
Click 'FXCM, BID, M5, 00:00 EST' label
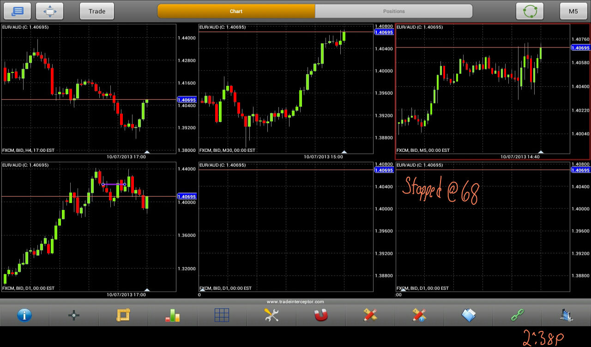pos(423,150)
